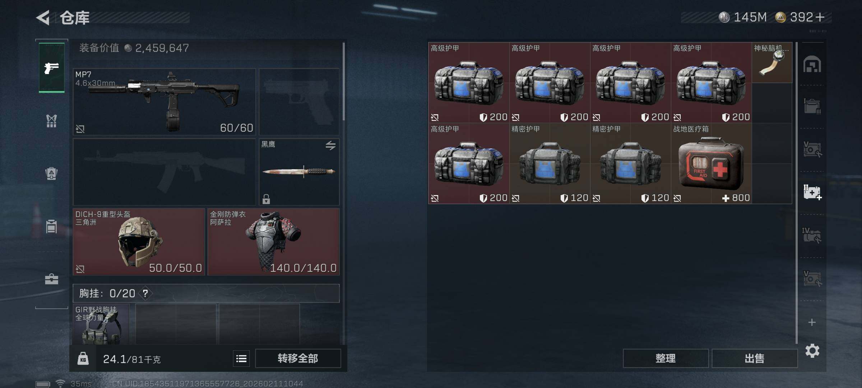Screen dimensions: 862x388
Task: Open the briefcase category in left sidebar
Action: click(x=51, y=279)
